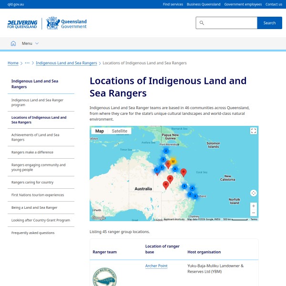286x286 pixels.
Task: Open Achievements of Land and Sea Rangers
Action: [x=35, y=137]
